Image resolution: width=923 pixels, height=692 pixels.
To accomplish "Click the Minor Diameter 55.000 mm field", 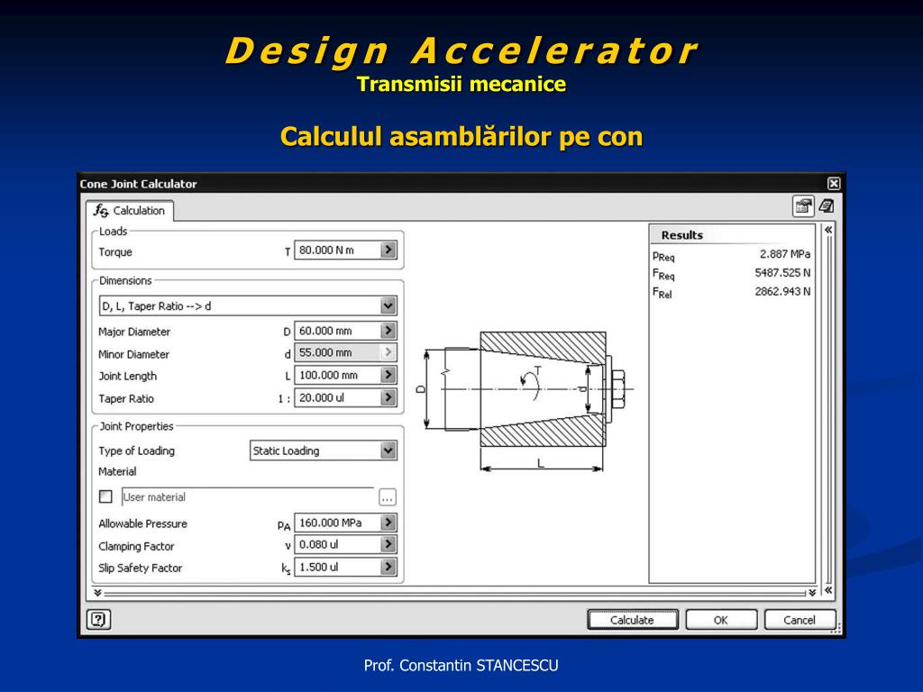I will [337, 352].
